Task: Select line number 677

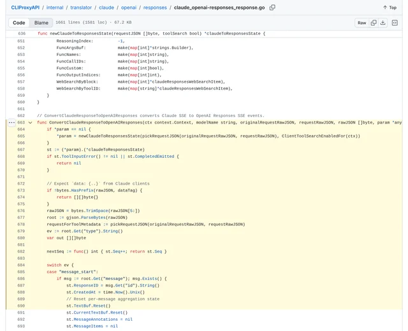Action: coord(21,218)
